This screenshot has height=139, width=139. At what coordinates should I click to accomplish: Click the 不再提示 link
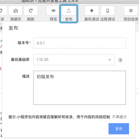119,117
